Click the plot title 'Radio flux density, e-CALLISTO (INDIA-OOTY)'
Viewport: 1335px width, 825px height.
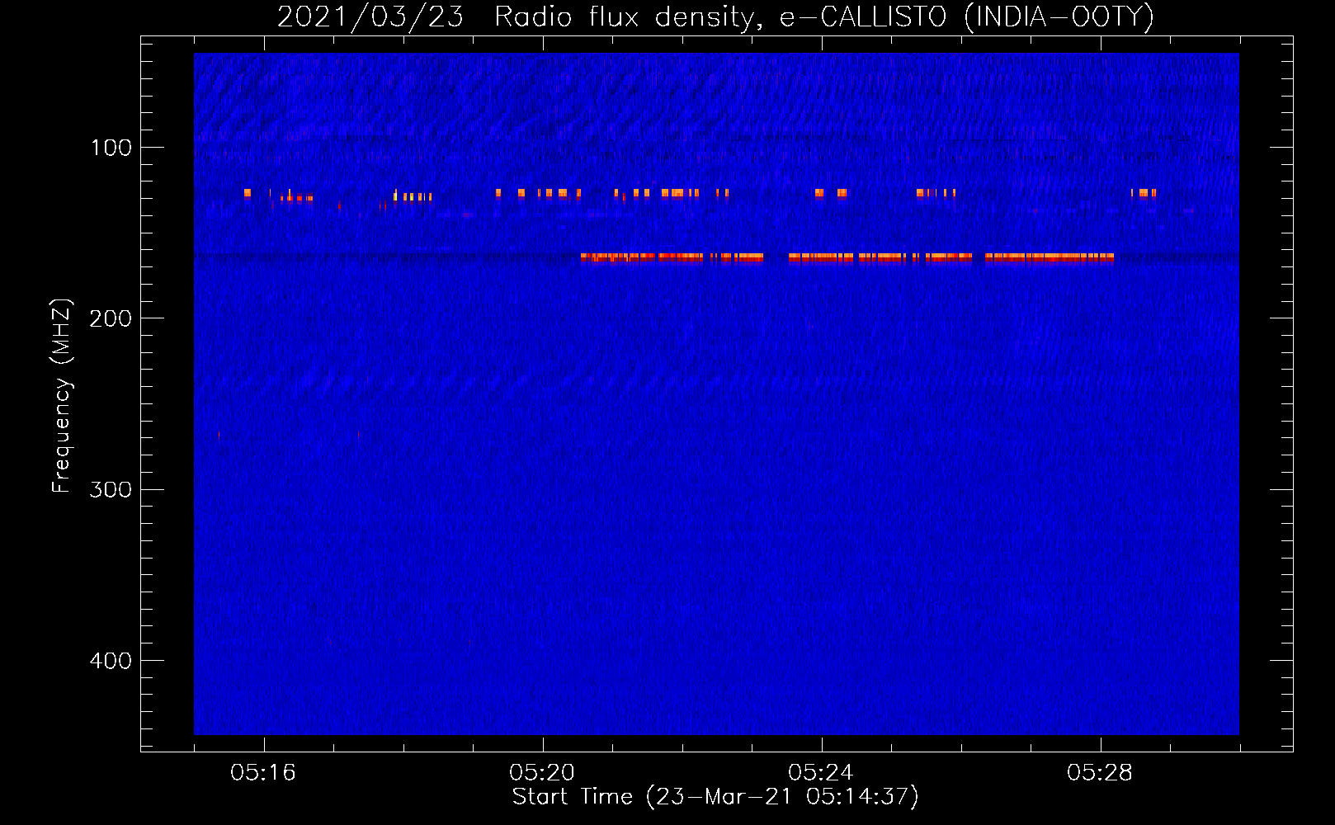tap(823, 17)
